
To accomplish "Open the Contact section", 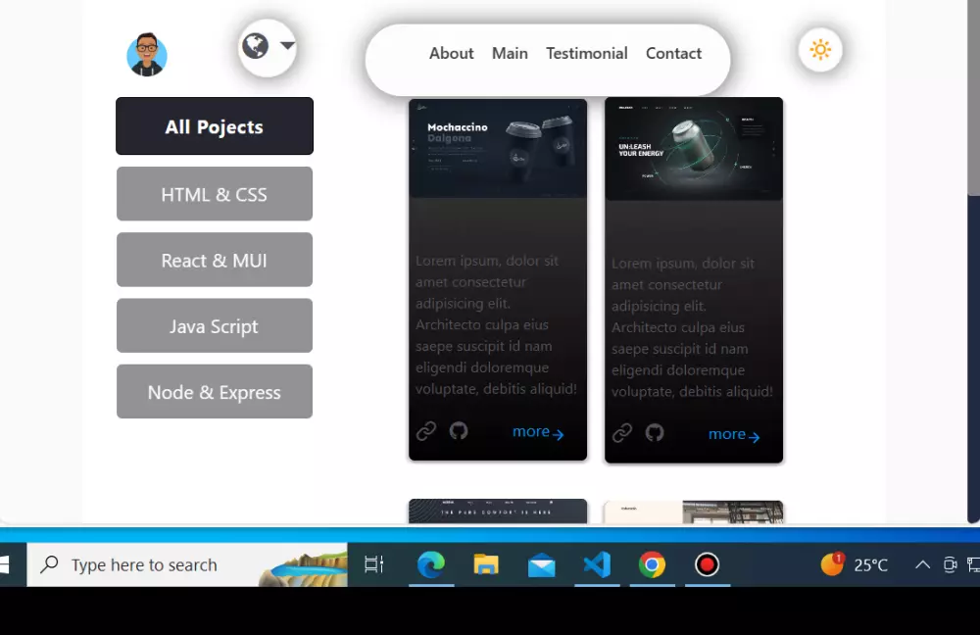I will [673, 54].
